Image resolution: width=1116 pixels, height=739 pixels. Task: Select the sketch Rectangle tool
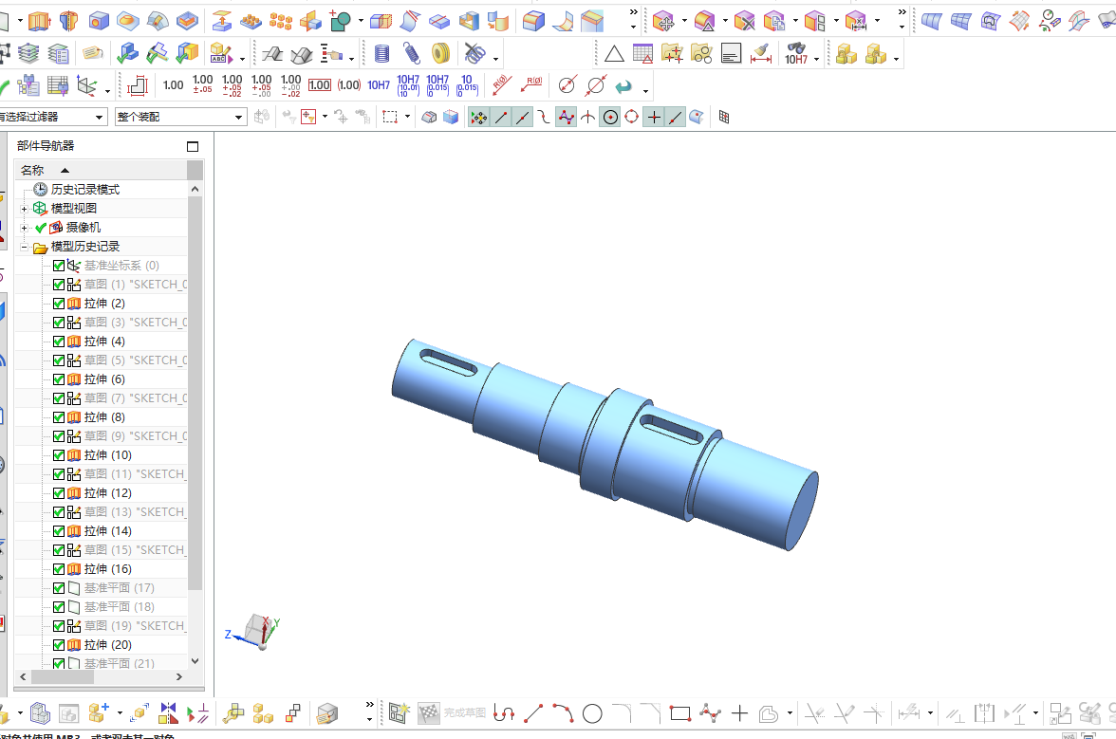coord(680,713)
